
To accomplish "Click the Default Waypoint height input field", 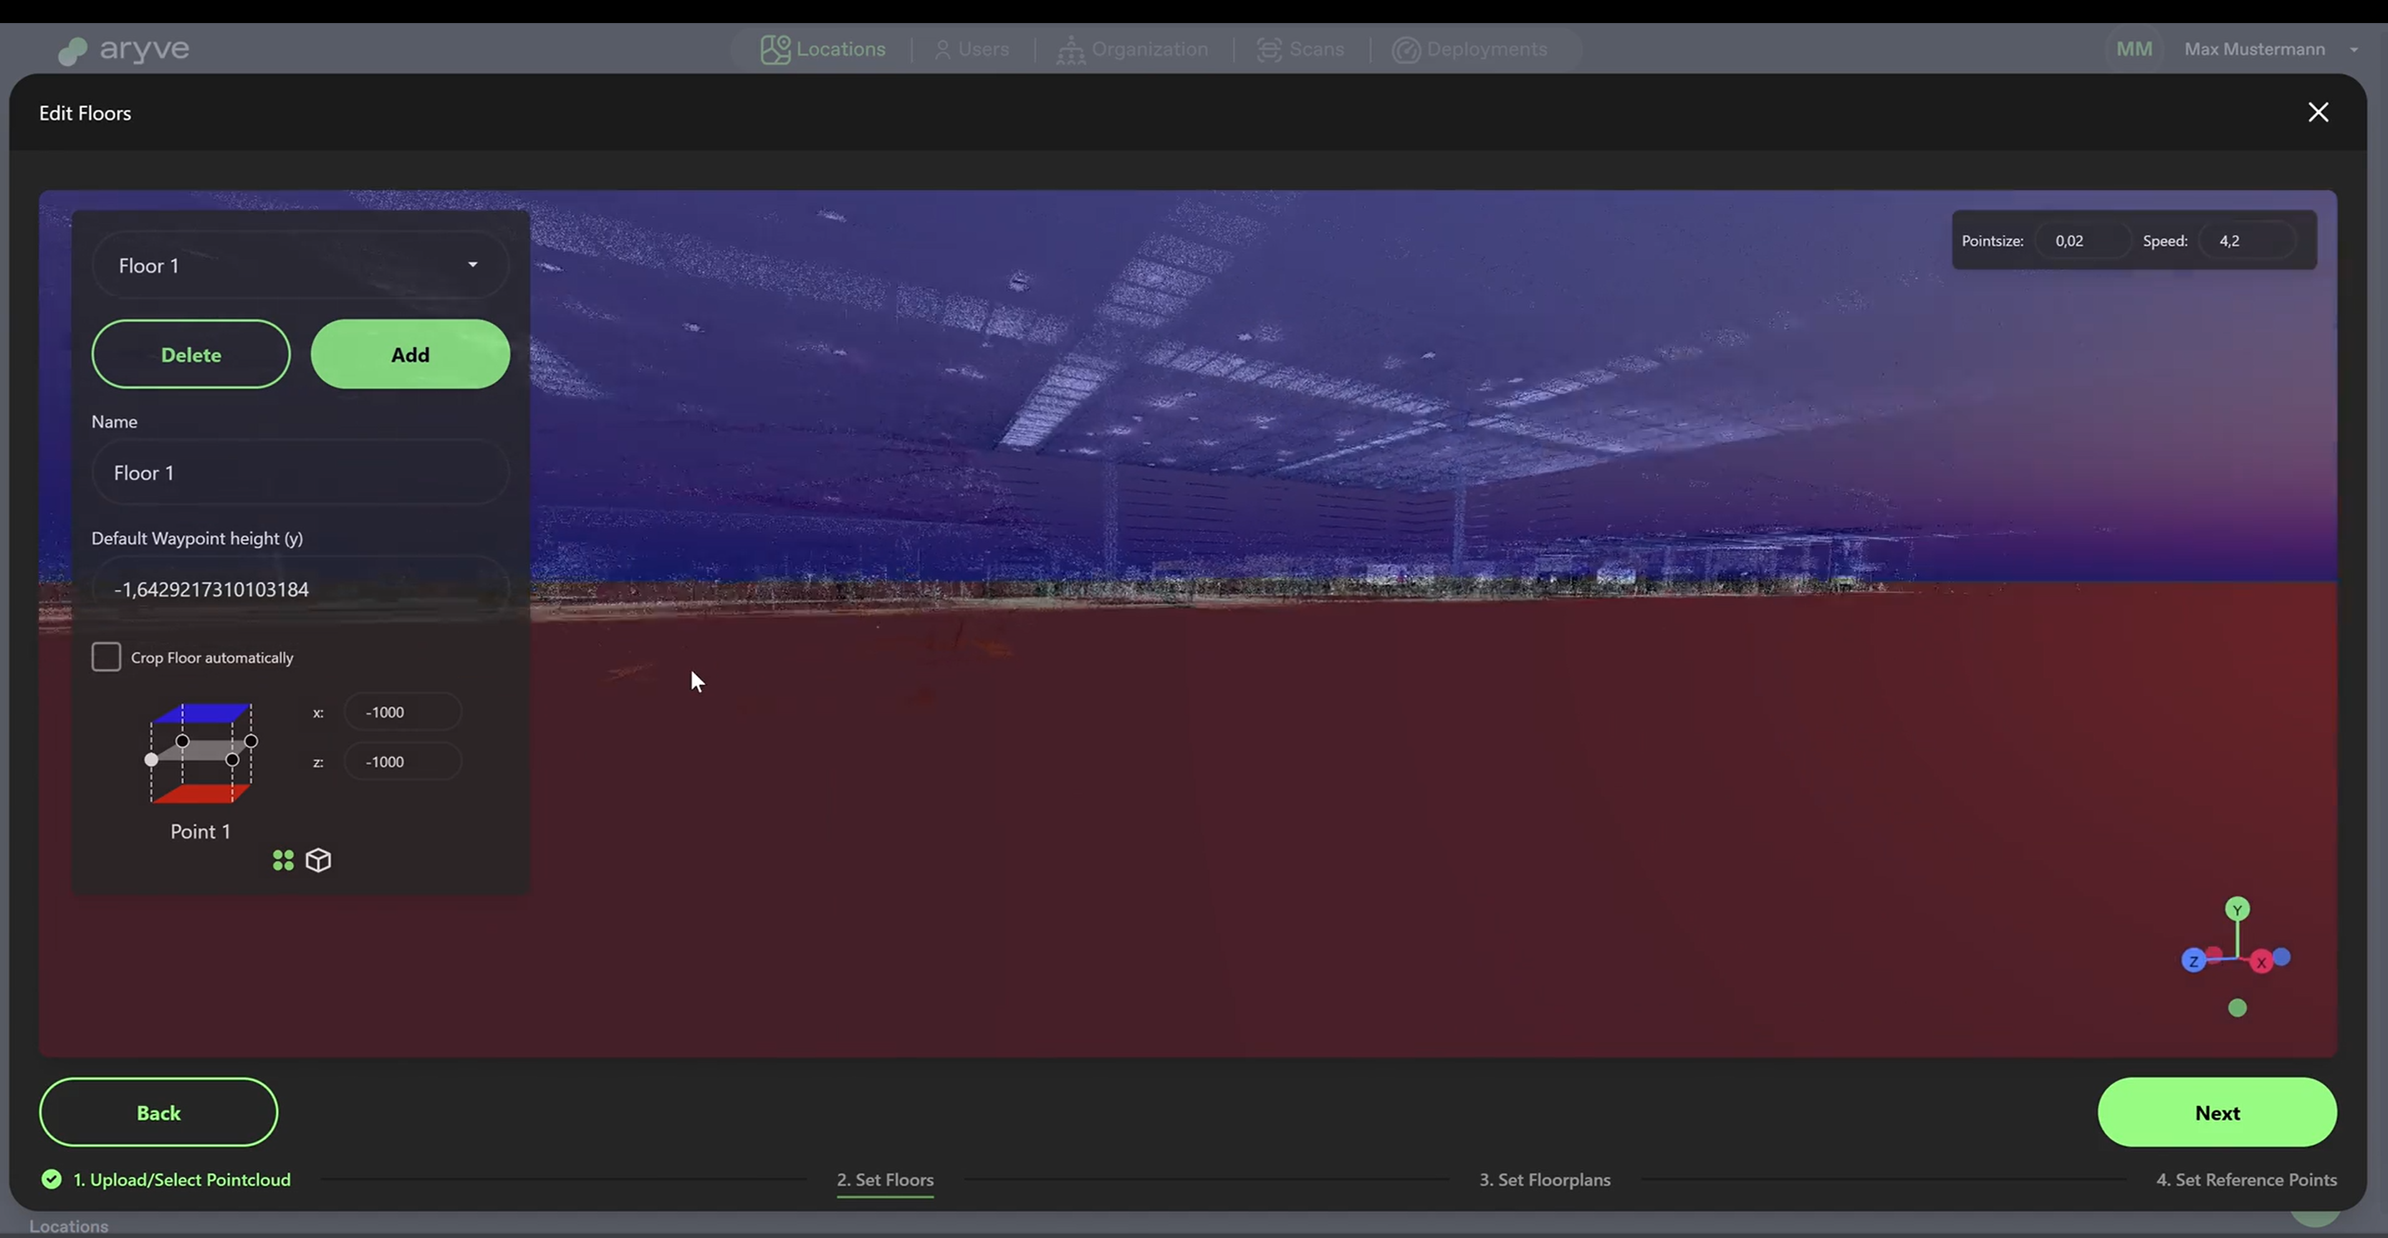I will pyautogui.click(x=300, y=590).
